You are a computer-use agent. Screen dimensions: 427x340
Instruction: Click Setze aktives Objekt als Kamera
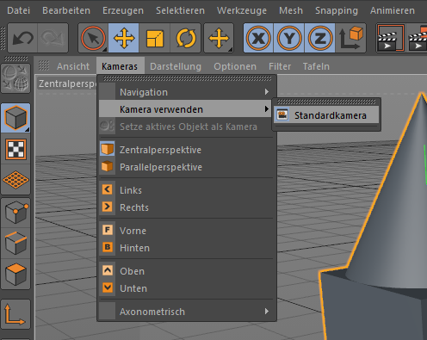pyautogui.click(x=185, y=127)
